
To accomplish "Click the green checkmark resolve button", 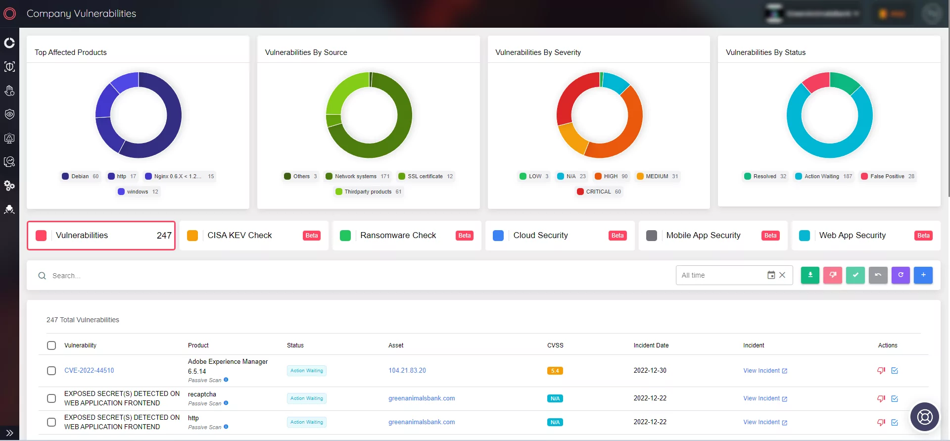I will [x=855, y=275].
